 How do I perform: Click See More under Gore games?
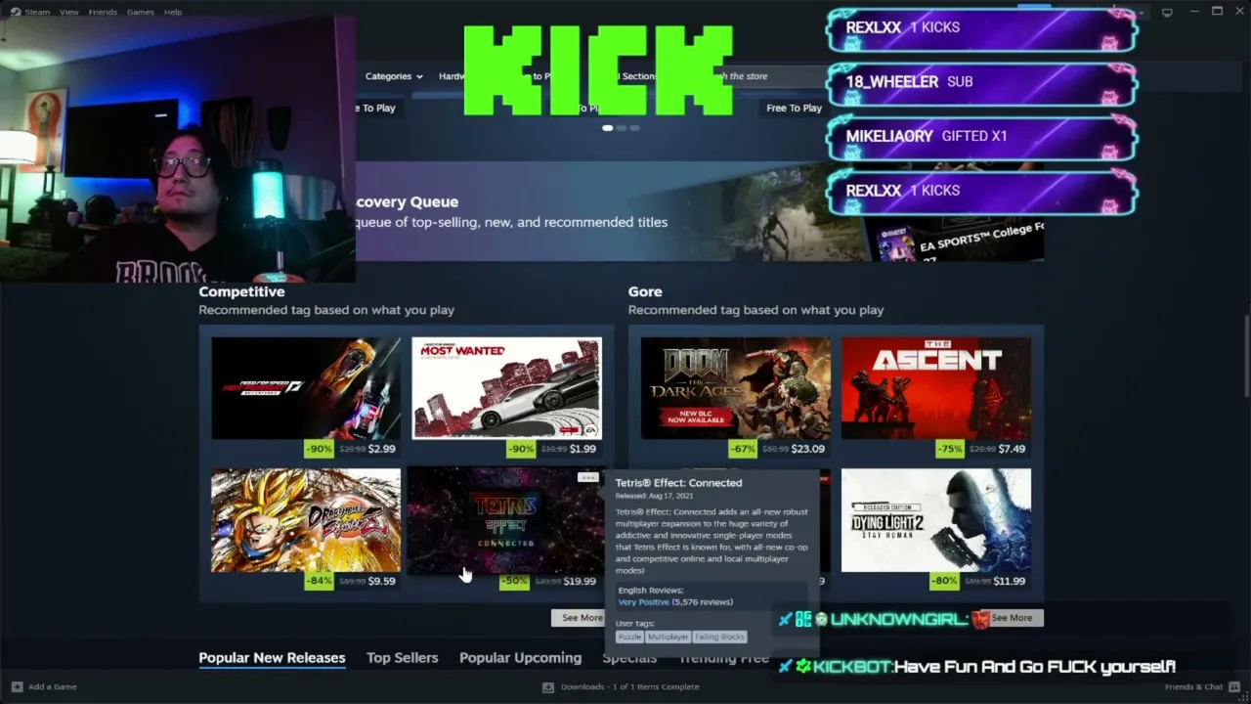1012,618
